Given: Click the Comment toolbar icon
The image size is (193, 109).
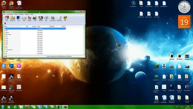Looking at the screenshot, I should pos(59,18).
